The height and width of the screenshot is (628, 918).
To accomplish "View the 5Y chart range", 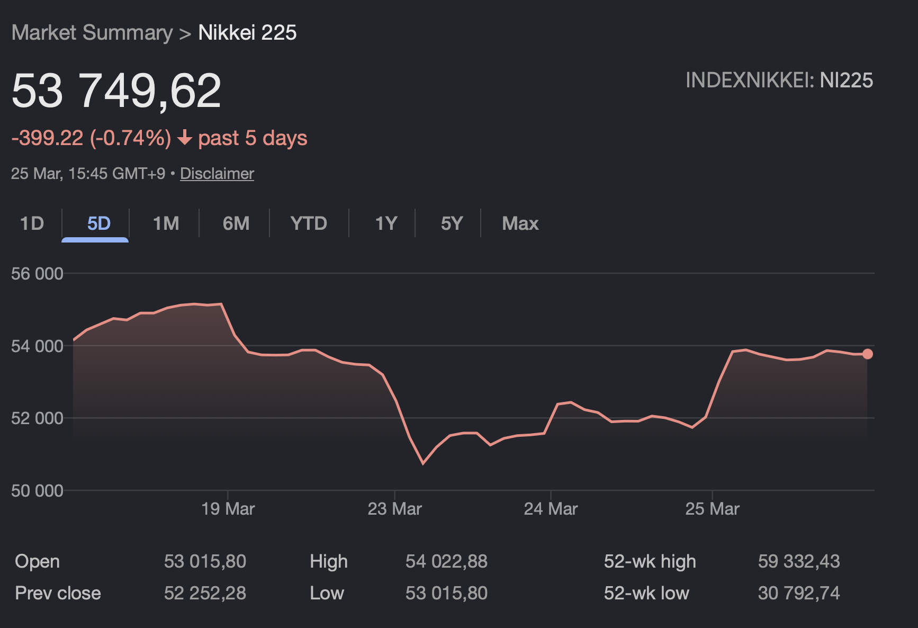I will pos(452,223).
